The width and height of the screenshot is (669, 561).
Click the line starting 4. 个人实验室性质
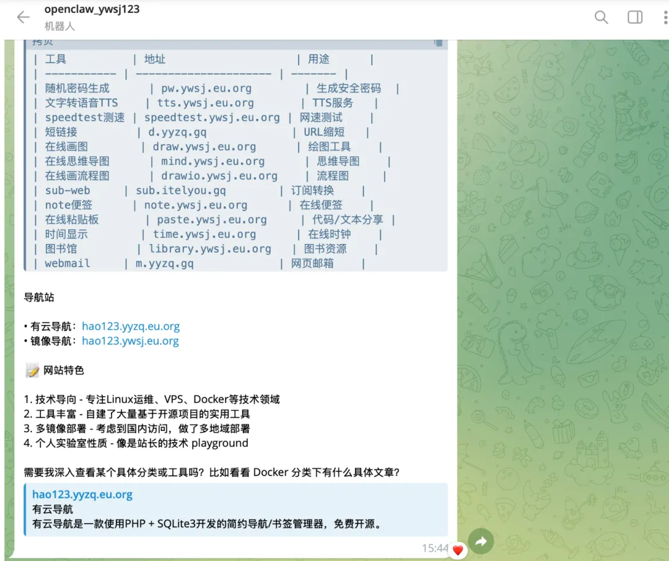(136, 443)
